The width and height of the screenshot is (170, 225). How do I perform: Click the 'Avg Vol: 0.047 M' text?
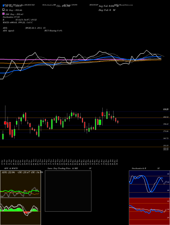[108, 6]
